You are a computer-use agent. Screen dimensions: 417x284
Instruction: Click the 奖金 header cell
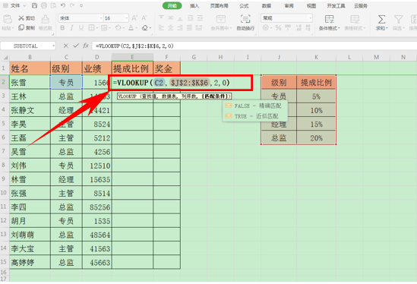[167, 68]
